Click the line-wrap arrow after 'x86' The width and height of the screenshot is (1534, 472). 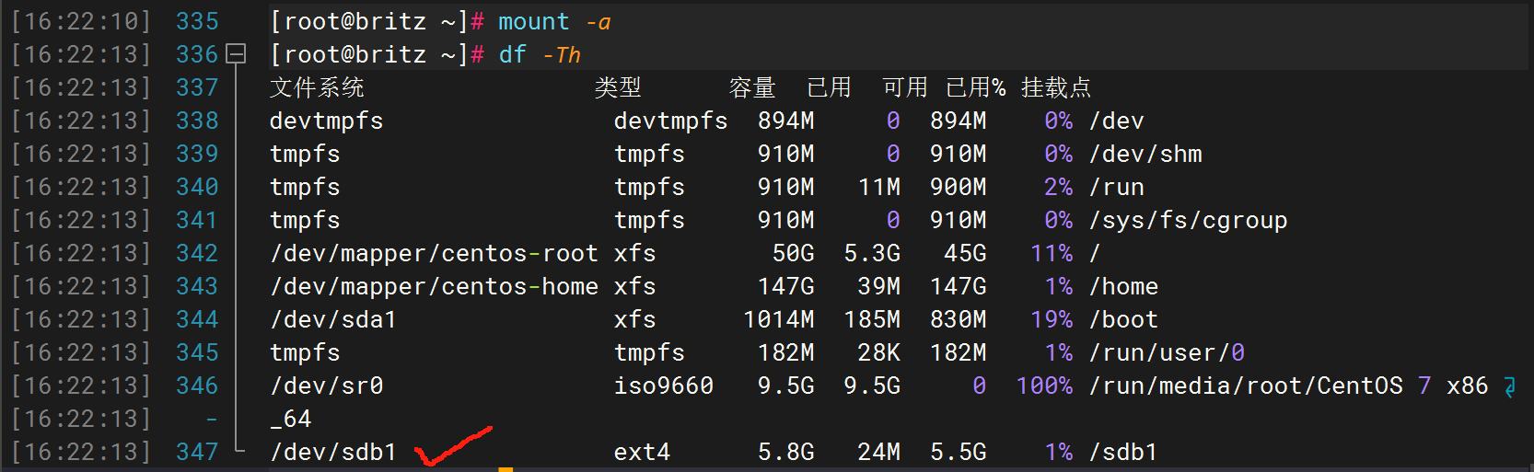[x=1509, y=386]
